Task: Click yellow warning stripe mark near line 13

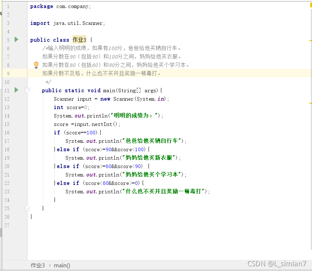Action: [x=311, y=103]
